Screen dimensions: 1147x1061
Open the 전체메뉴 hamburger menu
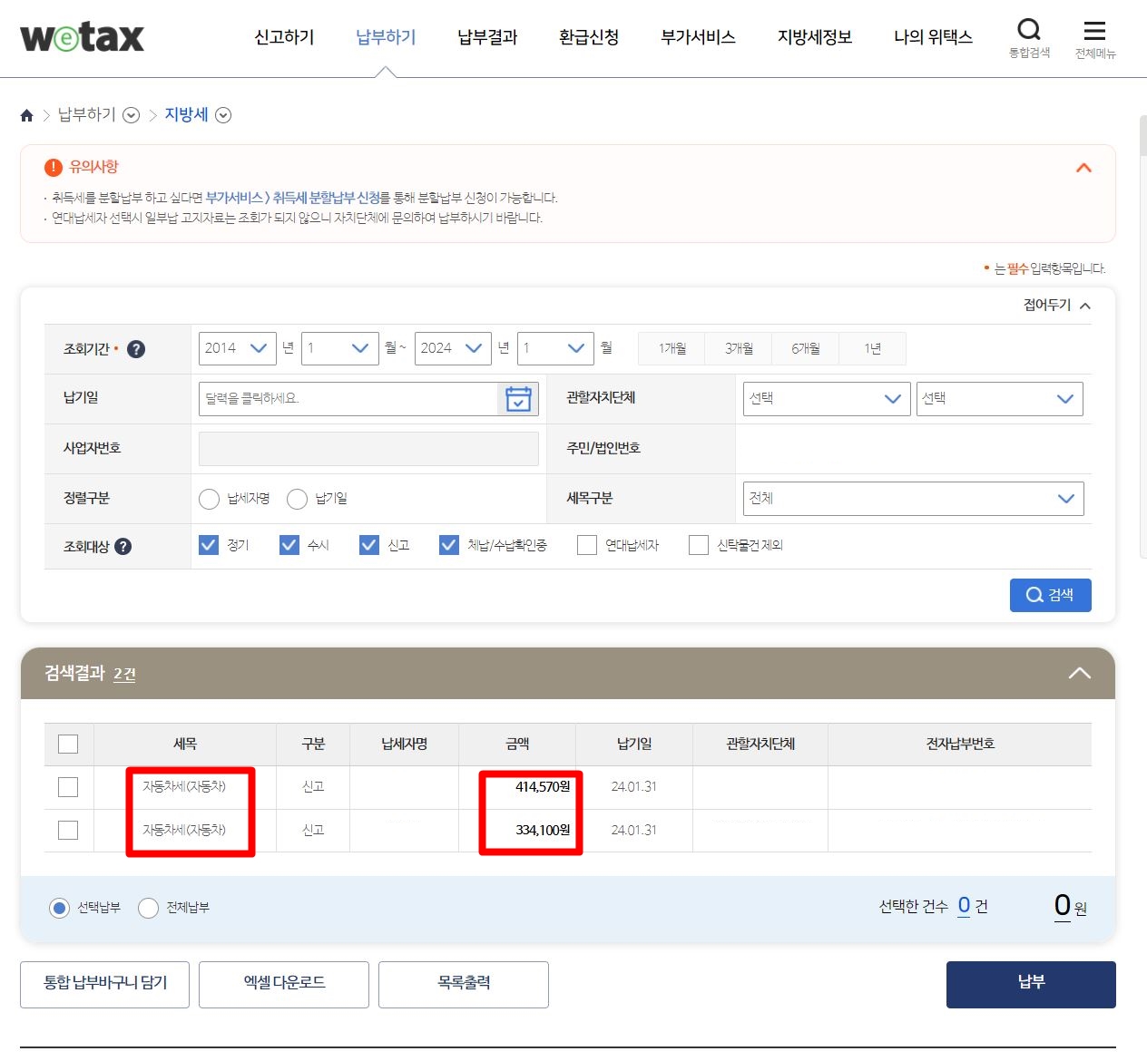pyautogui.click(x=1095, y=38)
